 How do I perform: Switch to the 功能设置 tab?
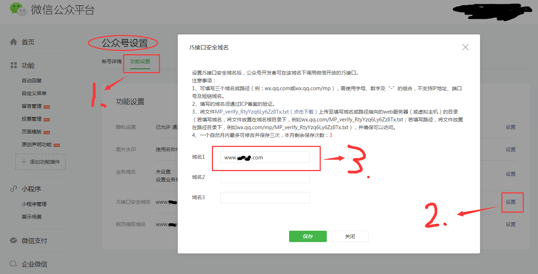point(140,61)
